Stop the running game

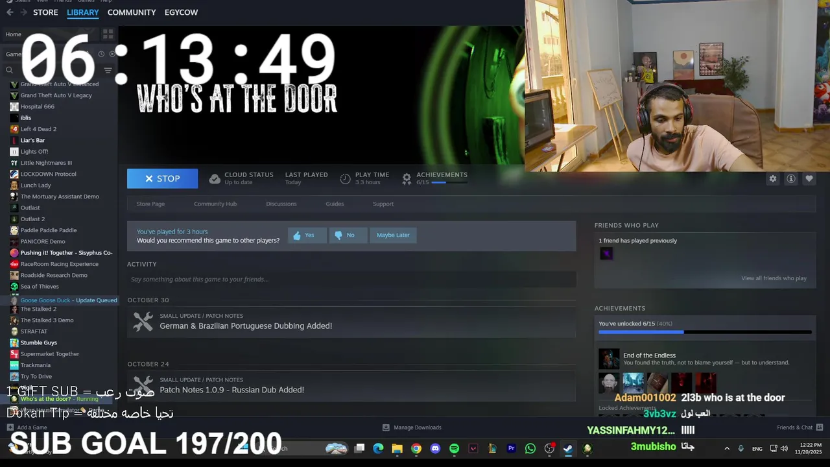[162, 178]
